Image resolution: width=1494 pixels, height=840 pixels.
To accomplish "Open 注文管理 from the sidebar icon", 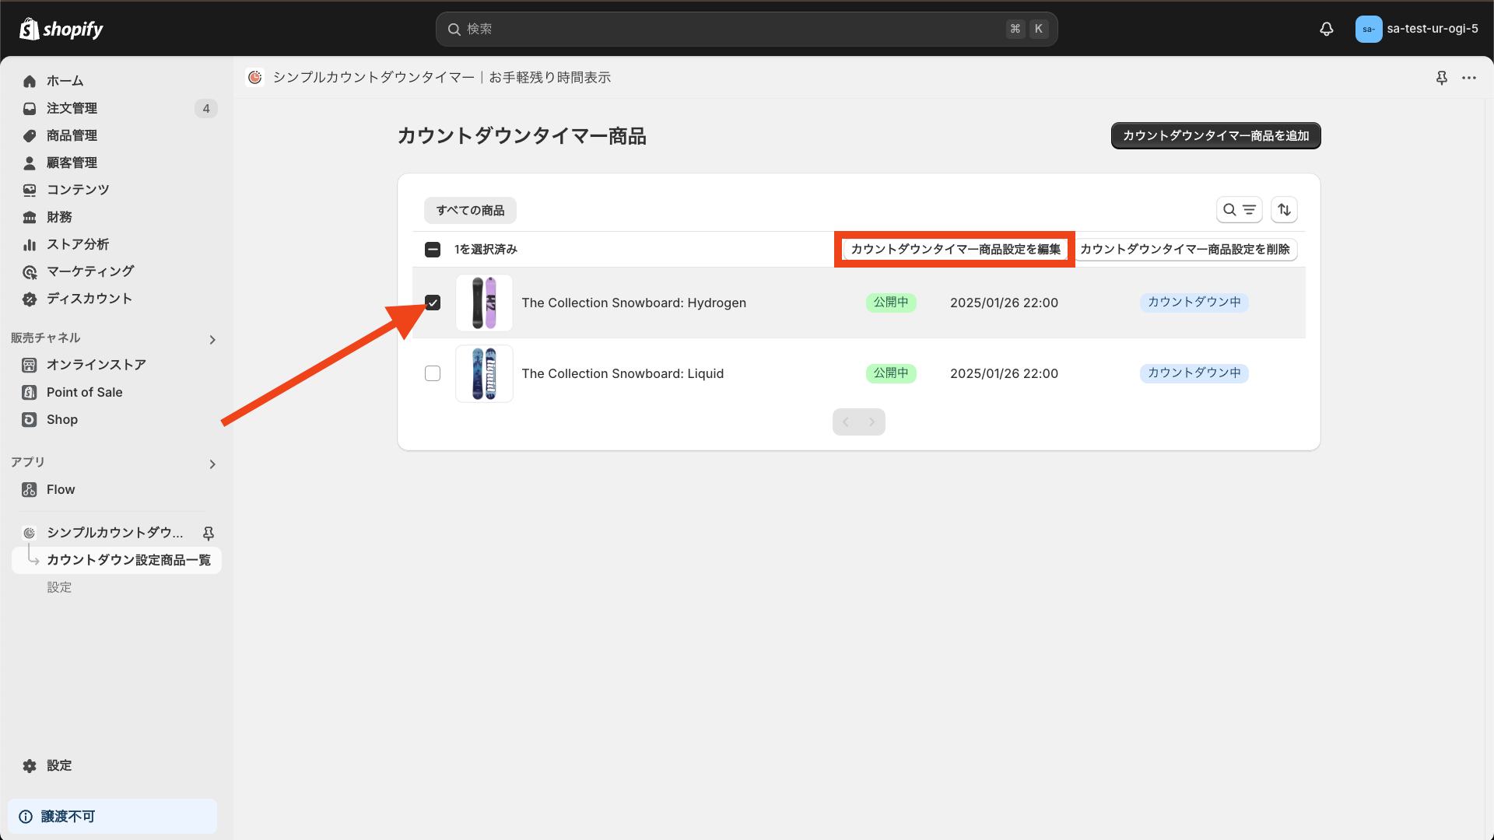I will (30, 108).
